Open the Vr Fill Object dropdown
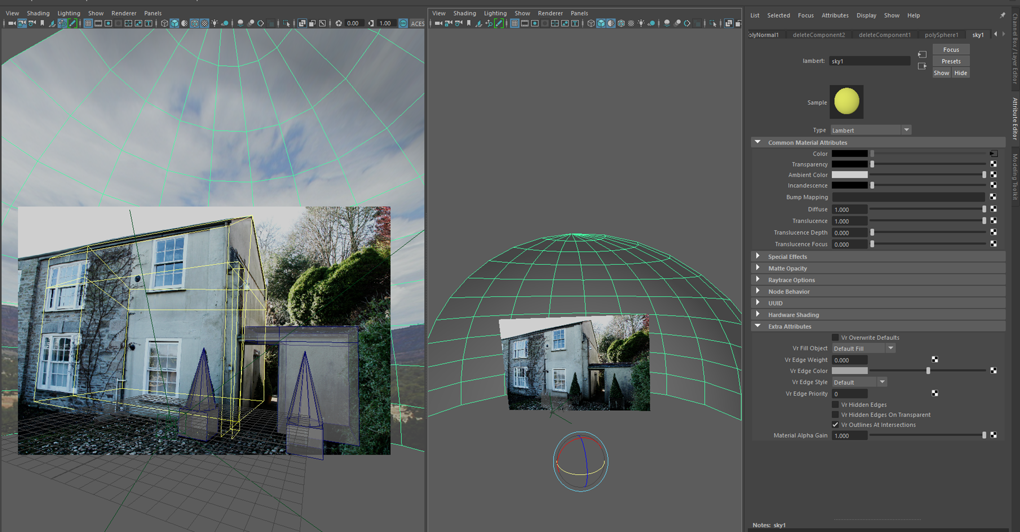This screenshot has height=532, width=1020. pos(864,348)
